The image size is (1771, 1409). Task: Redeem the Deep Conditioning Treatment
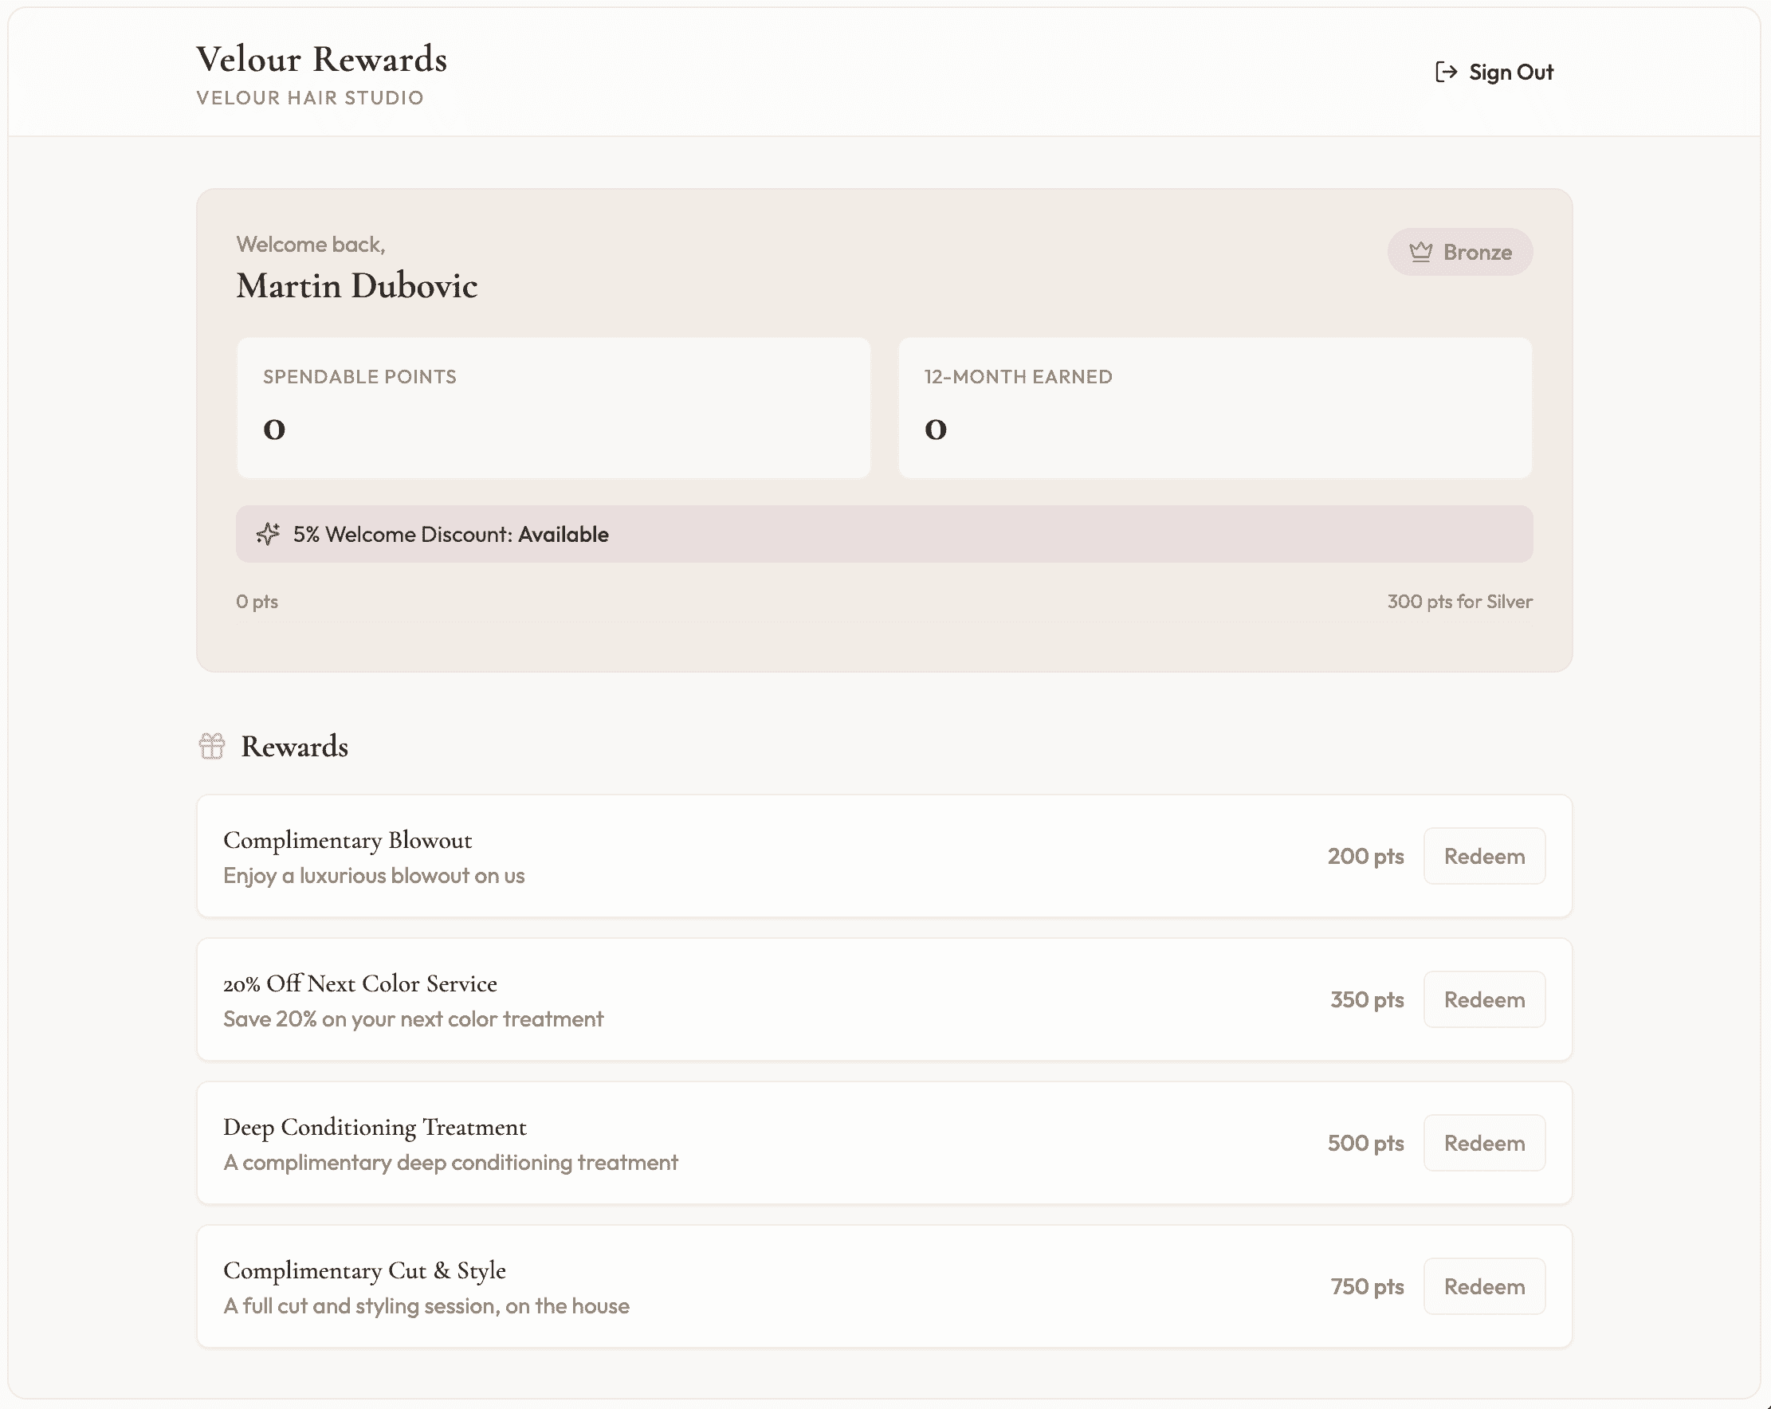click(x=1483, y=1142)
